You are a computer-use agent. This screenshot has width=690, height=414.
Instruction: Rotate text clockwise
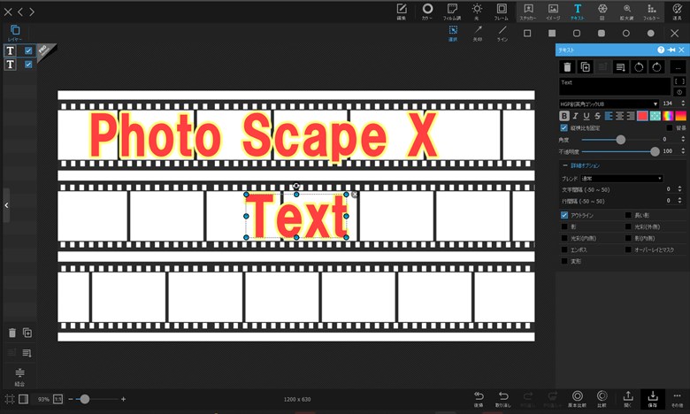tap(656, 67)
